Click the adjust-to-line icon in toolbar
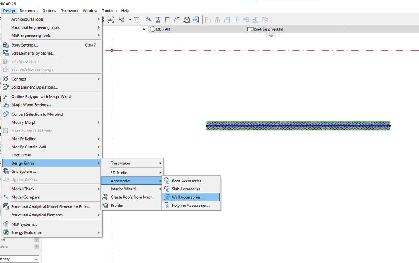 click(x=158, y=20)
